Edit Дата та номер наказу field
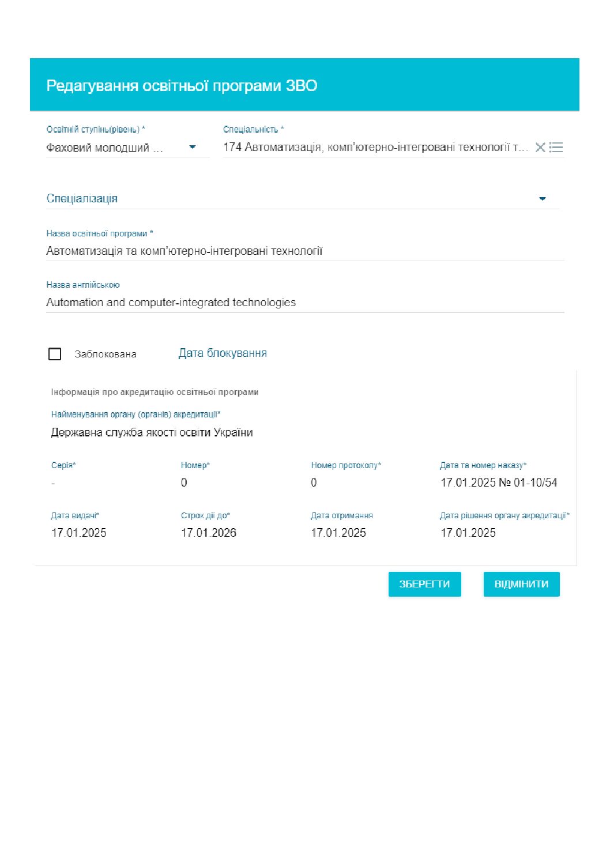Viewport: 610px width, 863px height. pyautogui.click(x=499, y=483)
